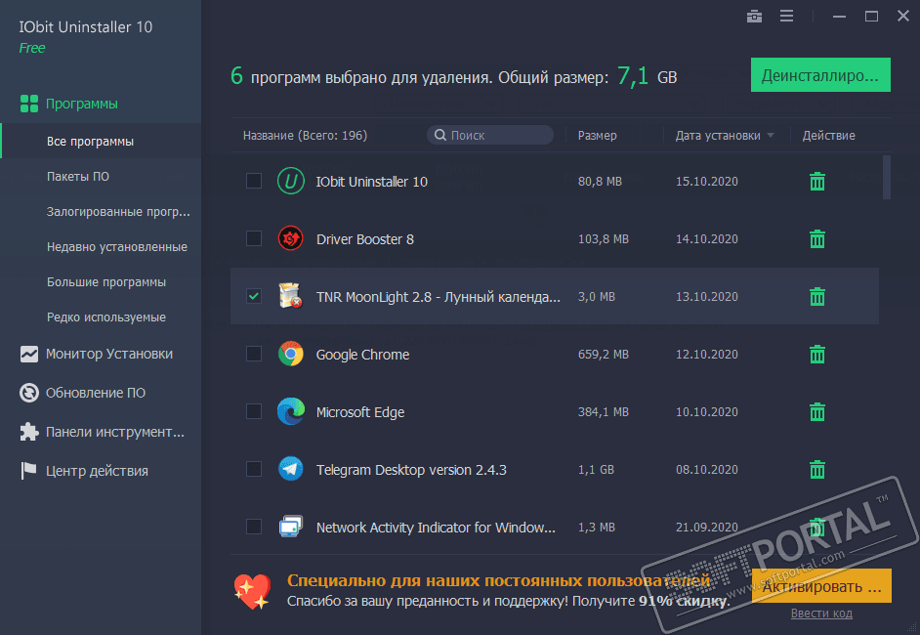Click the Программы grid icon

tap(28, 104)
